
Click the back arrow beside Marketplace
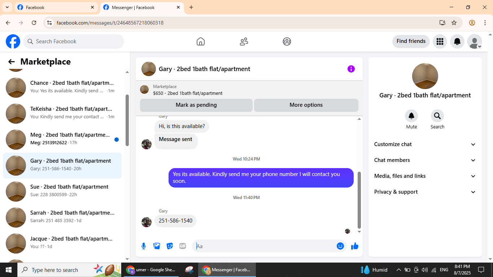pyautogui.click(x=12, y=62)
